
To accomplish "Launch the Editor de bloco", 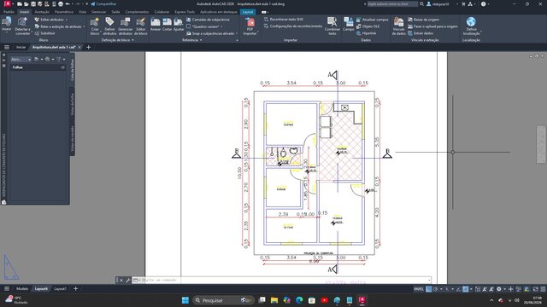I will [x=140, y=26].
